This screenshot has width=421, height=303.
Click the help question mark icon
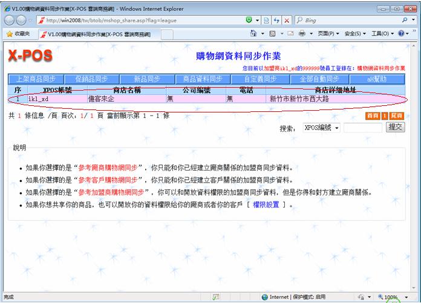click(x=401, y=34)
